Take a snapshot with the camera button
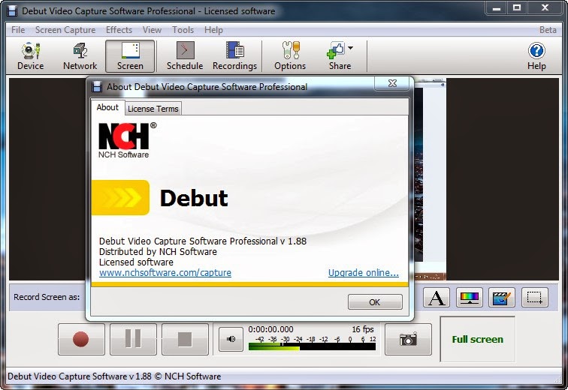This screenshot has height=390, width=568. pyautogui.click(x=408, y=340)
